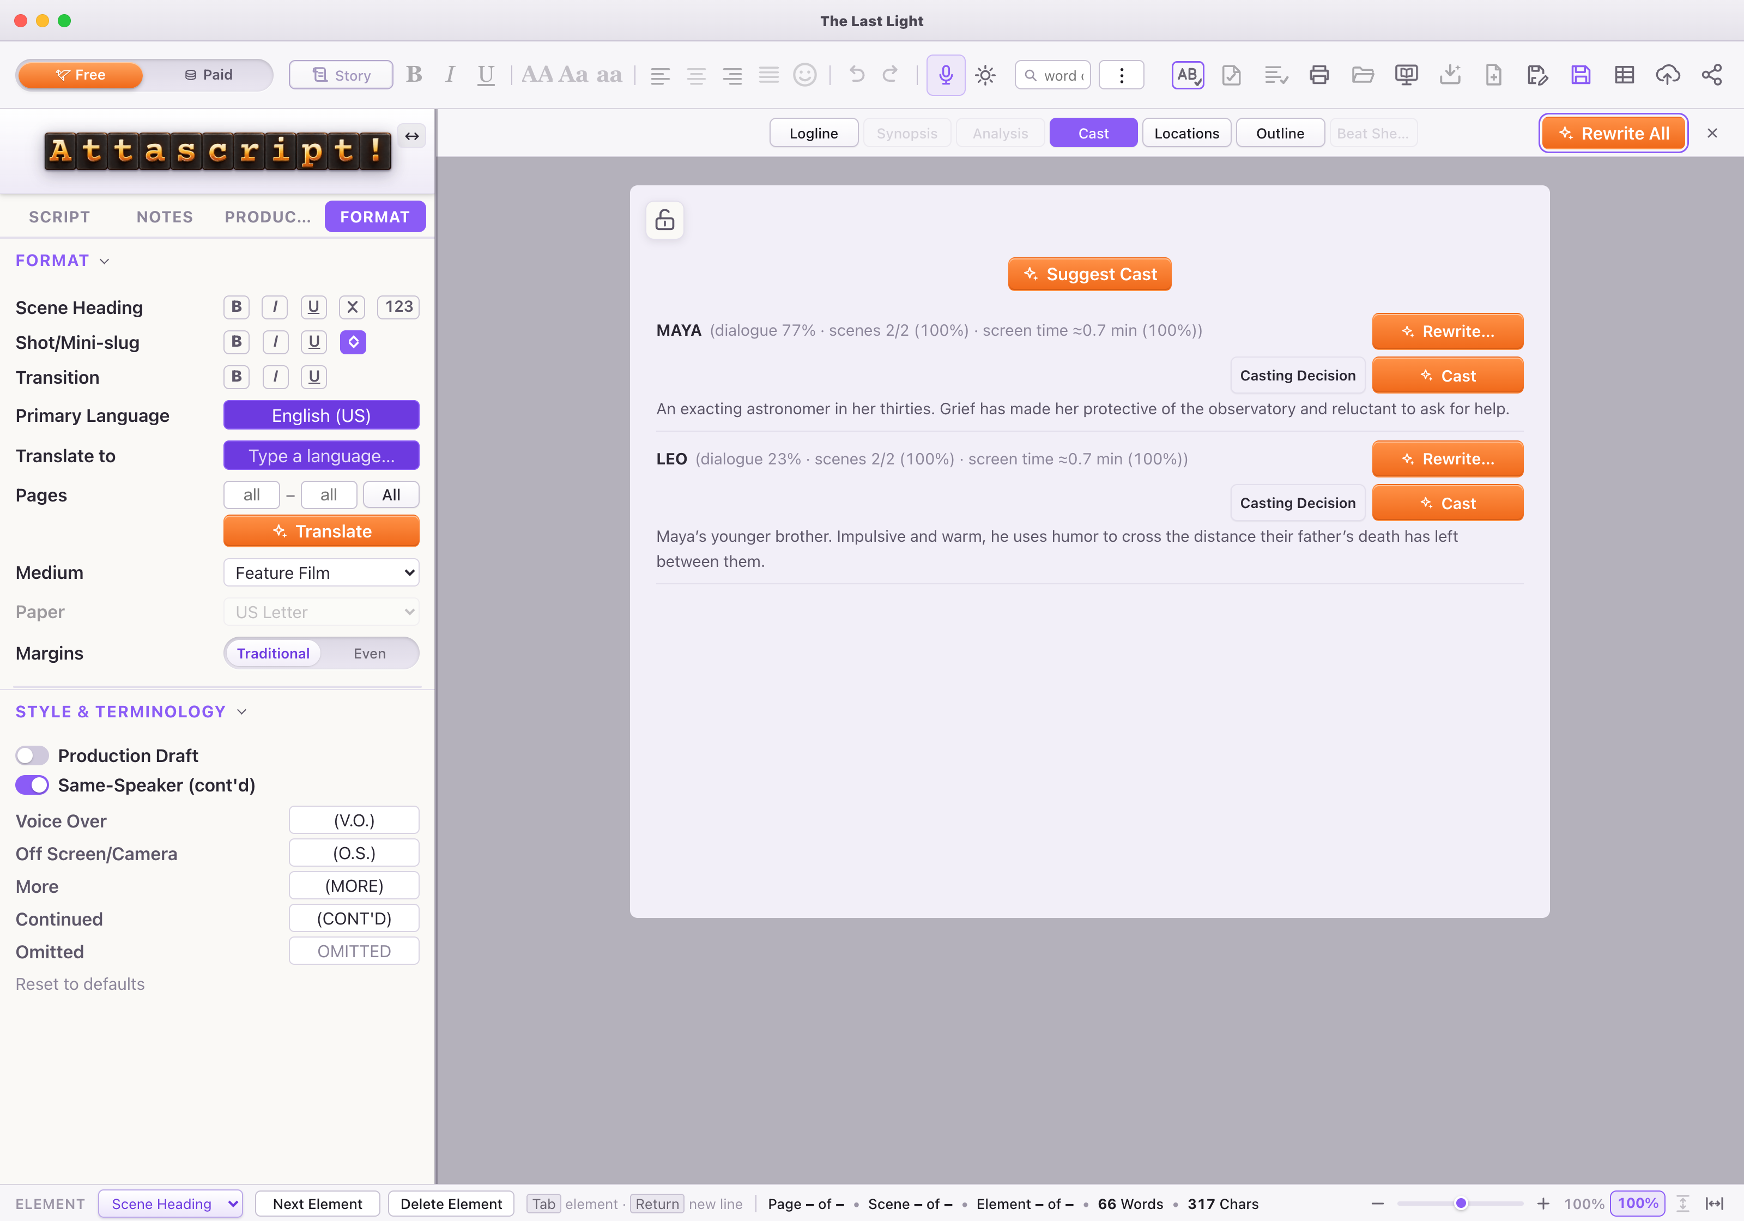Click the fit-width icon in status bar

[1715, 1203]
